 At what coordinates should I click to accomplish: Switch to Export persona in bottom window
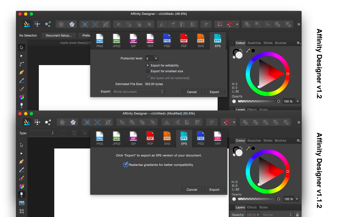48,122
